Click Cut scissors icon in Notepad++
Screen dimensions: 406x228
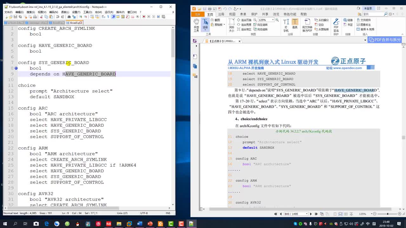pos(41,16)
